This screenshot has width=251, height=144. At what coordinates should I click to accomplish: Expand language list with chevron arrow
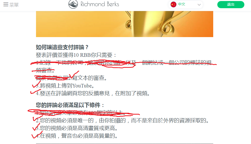[x=199, y=5]
